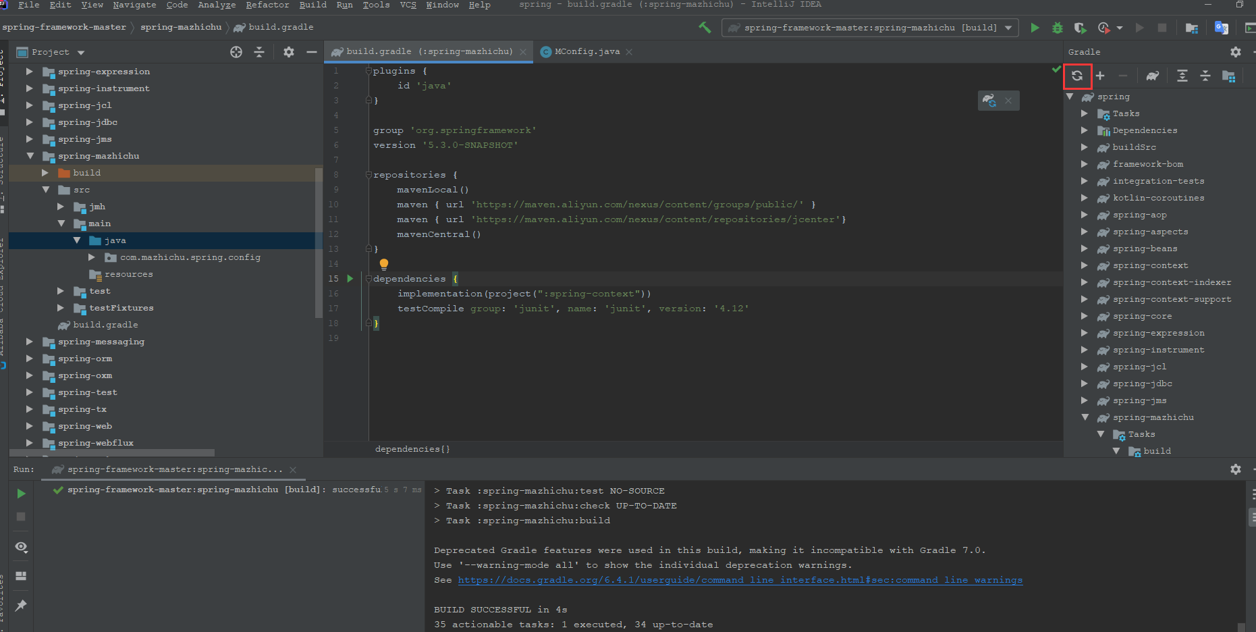Click the yellow intention lightbulb in editor
Image resolution: width=1256 pixels, height=632 pixels.
pyautogui.click(x=384, y=264)
